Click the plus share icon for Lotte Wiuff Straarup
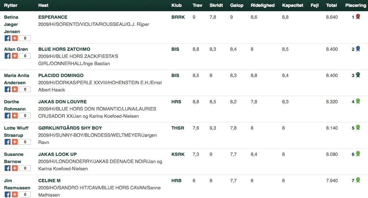The width and height of the screenshot is (368, 198). tap(15, 142)
